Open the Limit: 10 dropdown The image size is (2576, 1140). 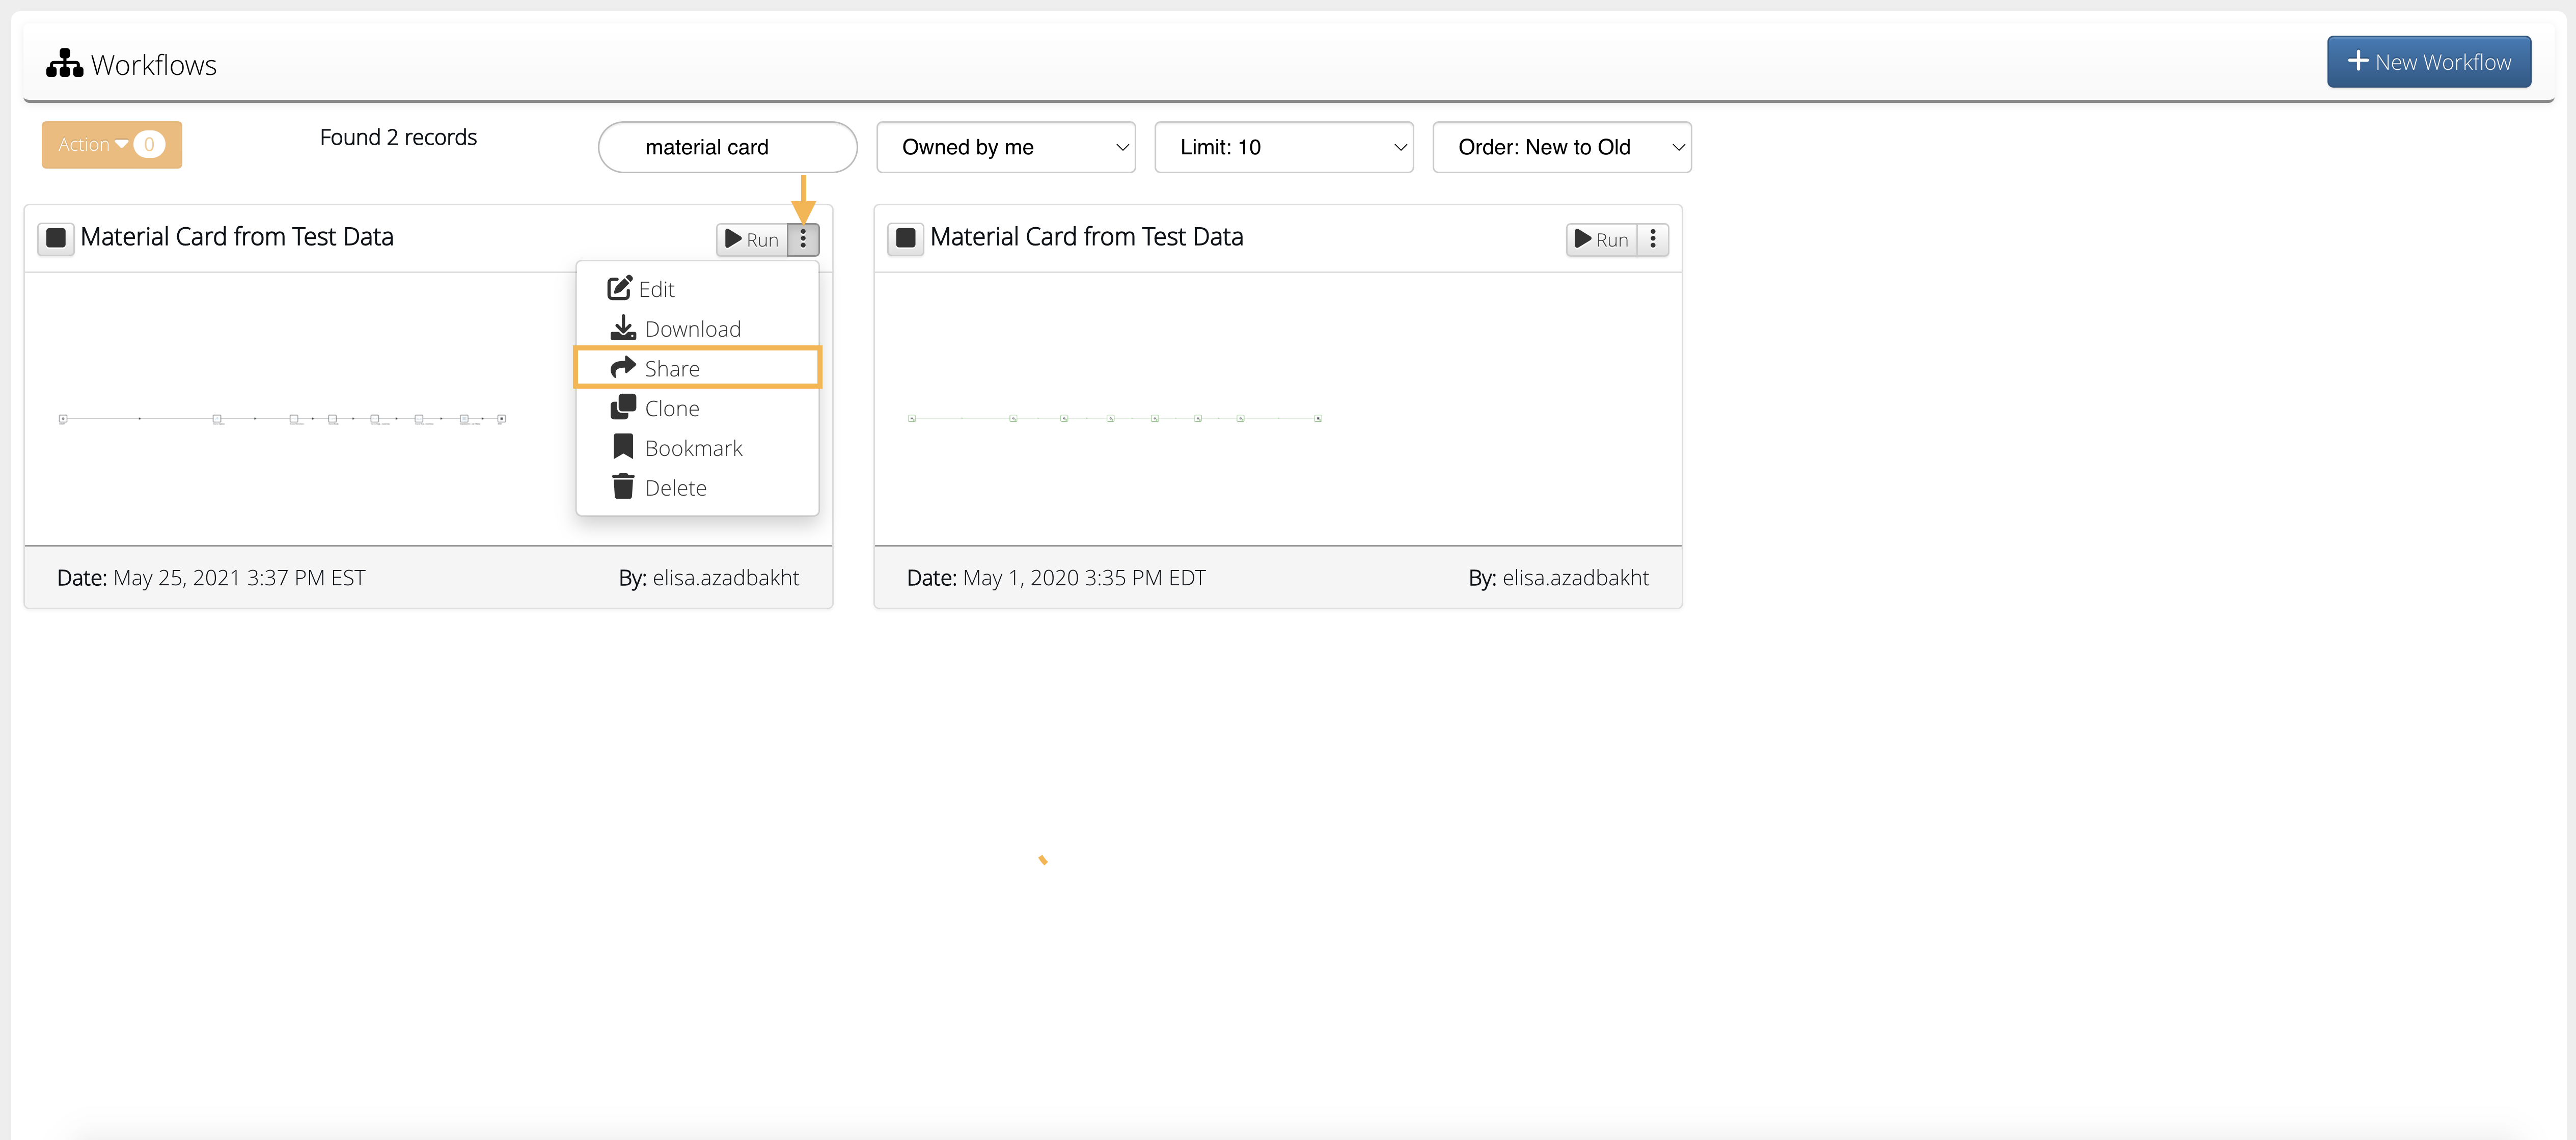[1283, 147]
